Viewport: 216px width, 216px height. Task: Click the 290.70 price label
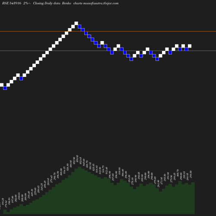[55, 176]
